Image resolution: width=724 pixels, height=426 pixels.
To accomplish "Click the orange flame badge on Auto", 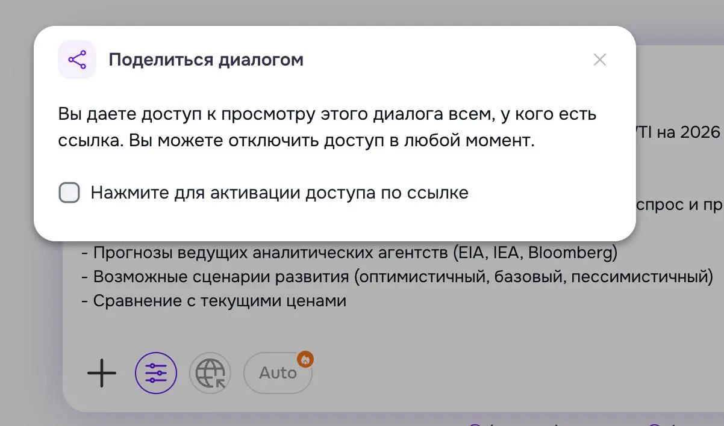I will 305,359.
